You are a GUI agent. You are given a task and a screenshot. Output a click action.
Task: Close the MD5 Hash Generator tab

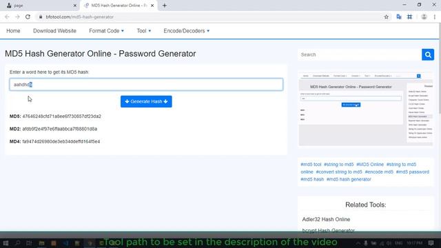click(x=152, y=6)
